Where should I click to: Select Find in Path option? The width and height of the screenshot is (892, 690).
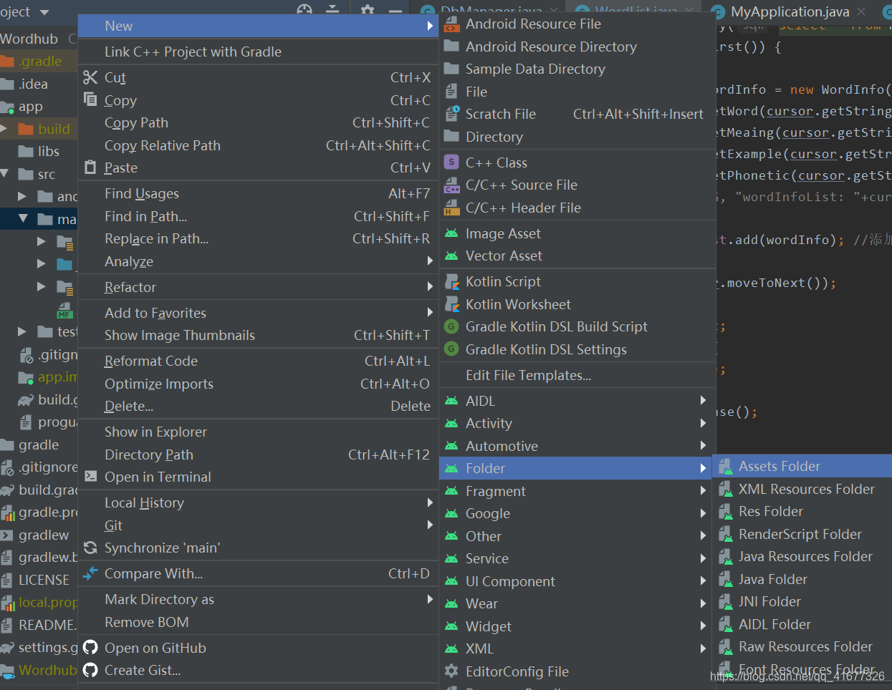point(258,216)
